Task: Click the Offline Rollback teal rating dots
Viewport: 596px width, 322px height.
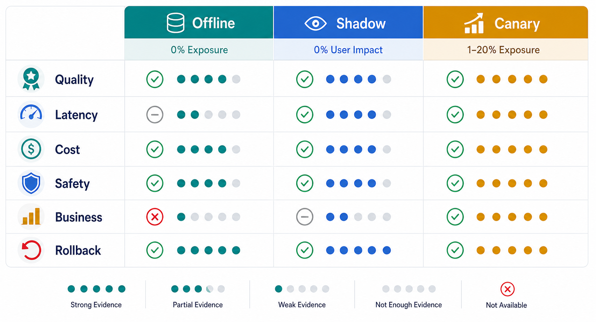Action: (x=208, y=250)
